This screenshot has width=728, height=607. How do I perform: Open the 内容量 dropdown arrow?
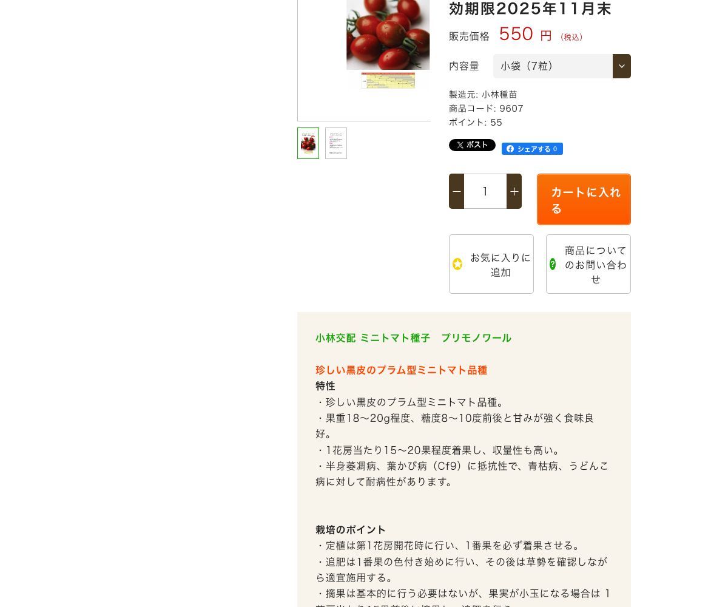[622, 66]
